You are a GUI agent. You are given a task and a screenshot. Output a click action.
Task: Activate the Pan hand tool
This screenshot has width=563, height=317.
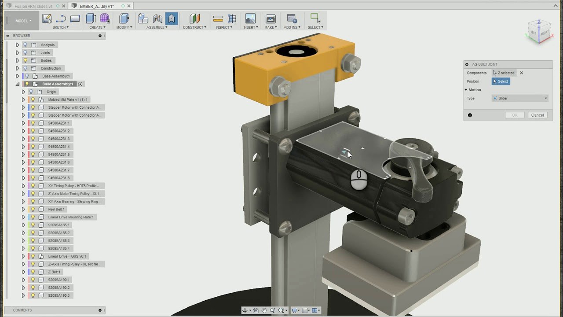(x=264, y=310)
